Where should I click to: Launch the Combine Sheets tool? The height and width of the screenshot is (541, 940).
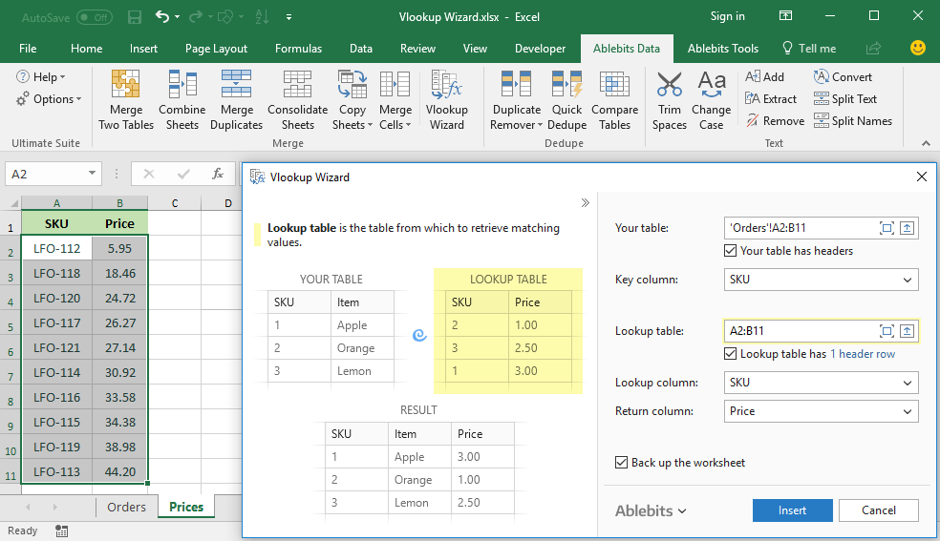pyautogui.click(x=182, y=100)
